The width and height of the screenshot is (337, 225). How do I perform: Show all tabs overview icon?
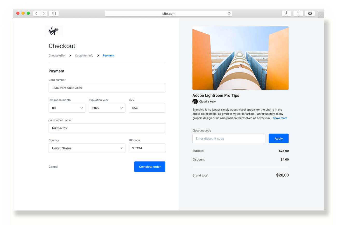click(298, 13)
